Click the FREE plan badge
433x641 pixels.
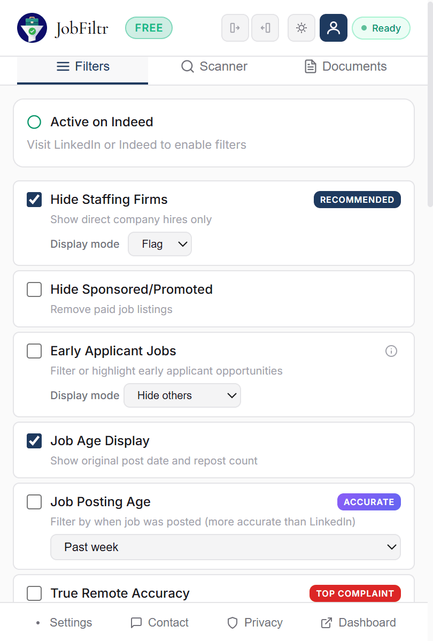click(x=149, y=27)
